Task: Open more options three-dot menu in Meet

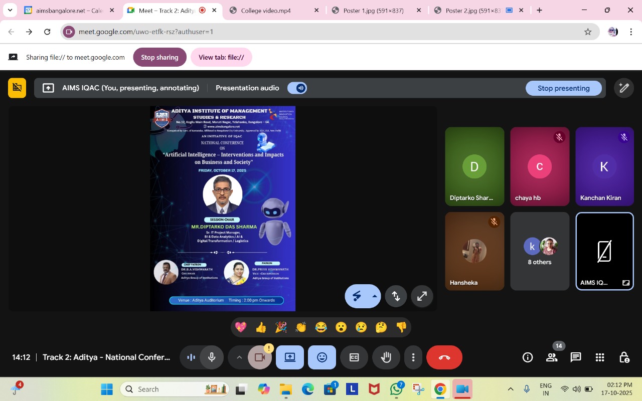Action: coord(413,357)
